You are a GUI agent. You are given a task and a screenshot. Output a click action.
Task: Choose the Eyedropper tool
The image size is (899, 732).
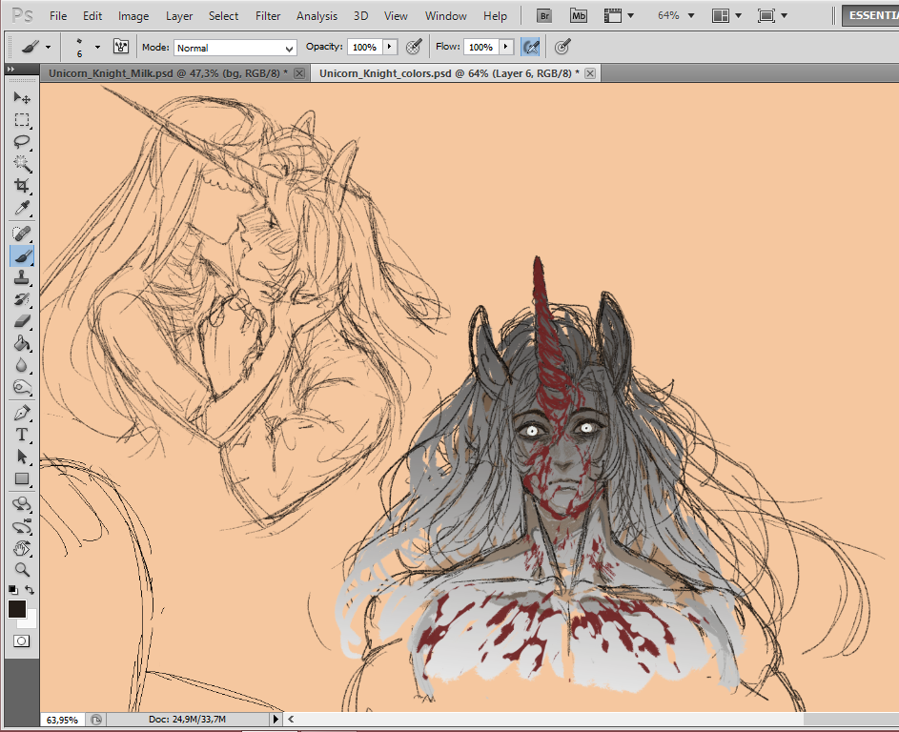click(22, 208)
